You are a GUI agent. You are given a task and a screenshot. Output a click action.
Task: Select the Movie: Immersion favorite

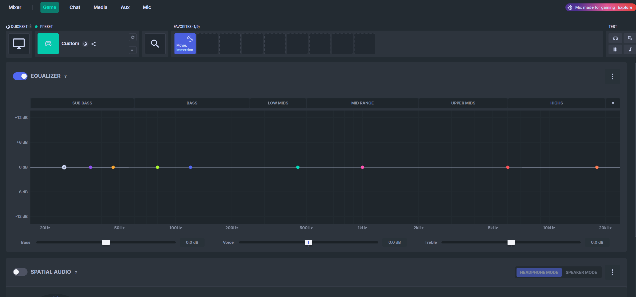point(185,44)
